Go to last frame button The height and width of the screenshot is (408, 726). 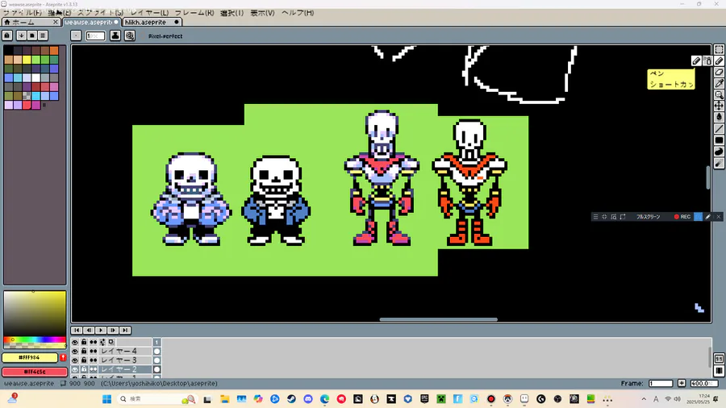[125, 330]
